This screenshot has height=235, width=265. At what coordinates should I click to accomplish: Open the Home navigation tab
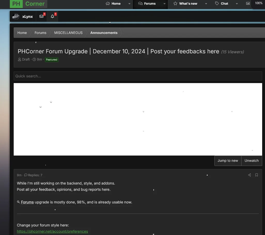tap(116, 4)
